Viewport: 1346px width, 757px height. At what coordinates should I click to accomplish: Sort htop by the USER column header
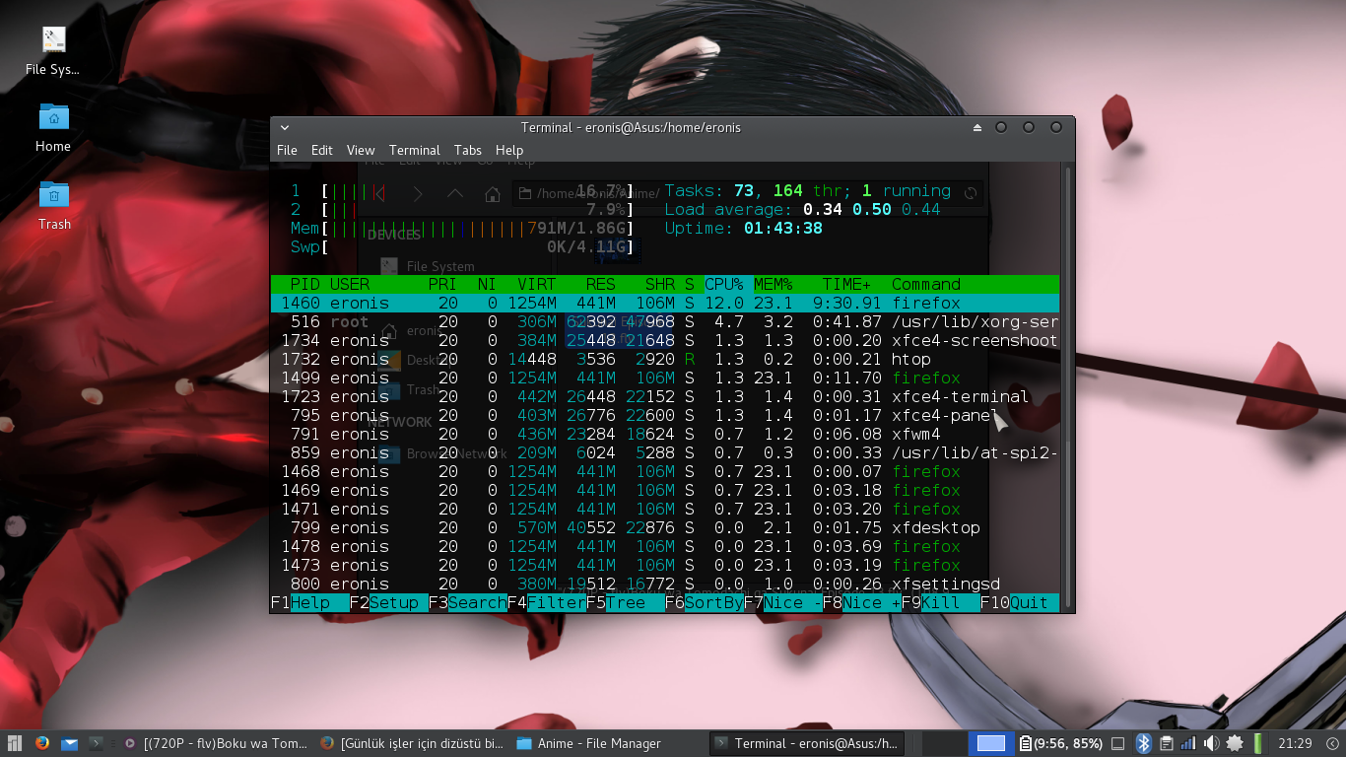350,284
